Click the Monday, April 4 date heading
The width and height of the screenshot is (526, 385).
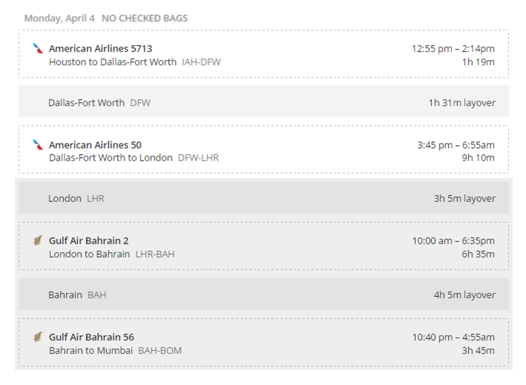pos(59,18)
